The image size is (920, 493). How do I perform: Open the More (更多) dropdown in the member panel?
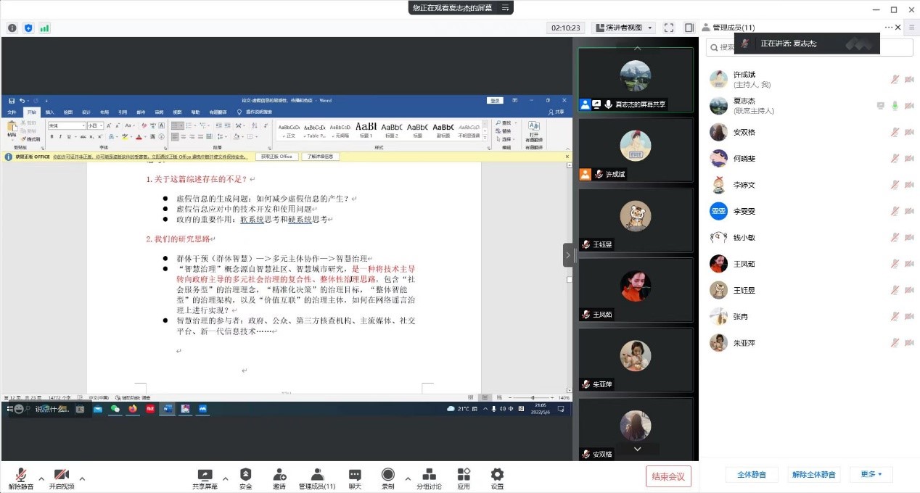(x=871, y=475)
